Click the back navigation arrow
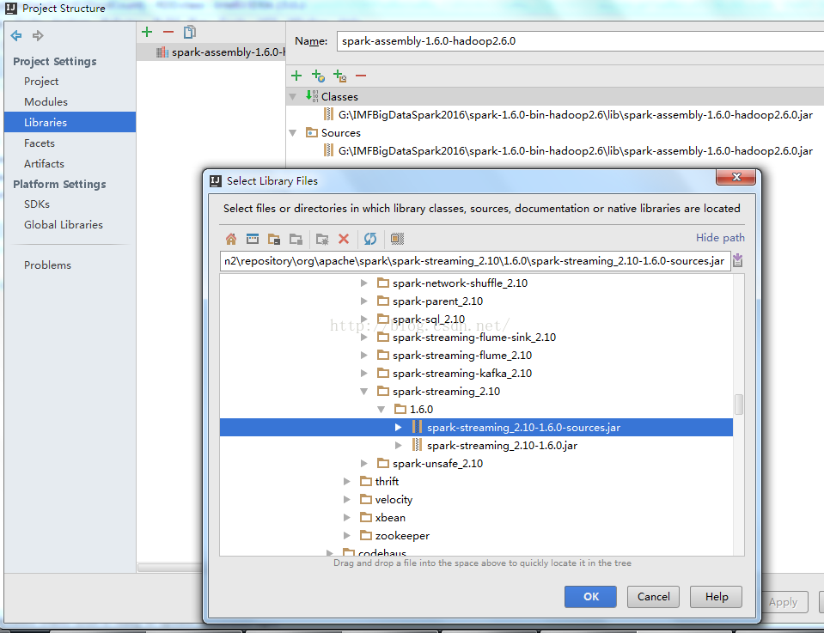 click(x=16, y=36)
